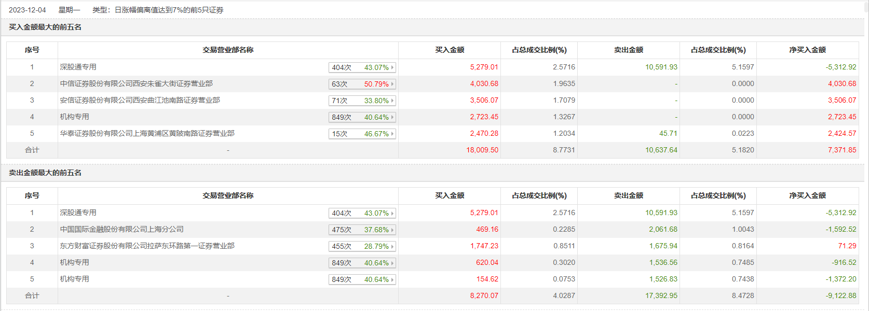Click 深股通专用 in the top buy table
This screenshot has height=311, width=869.
pyautogui.click(x=78, y=67)
